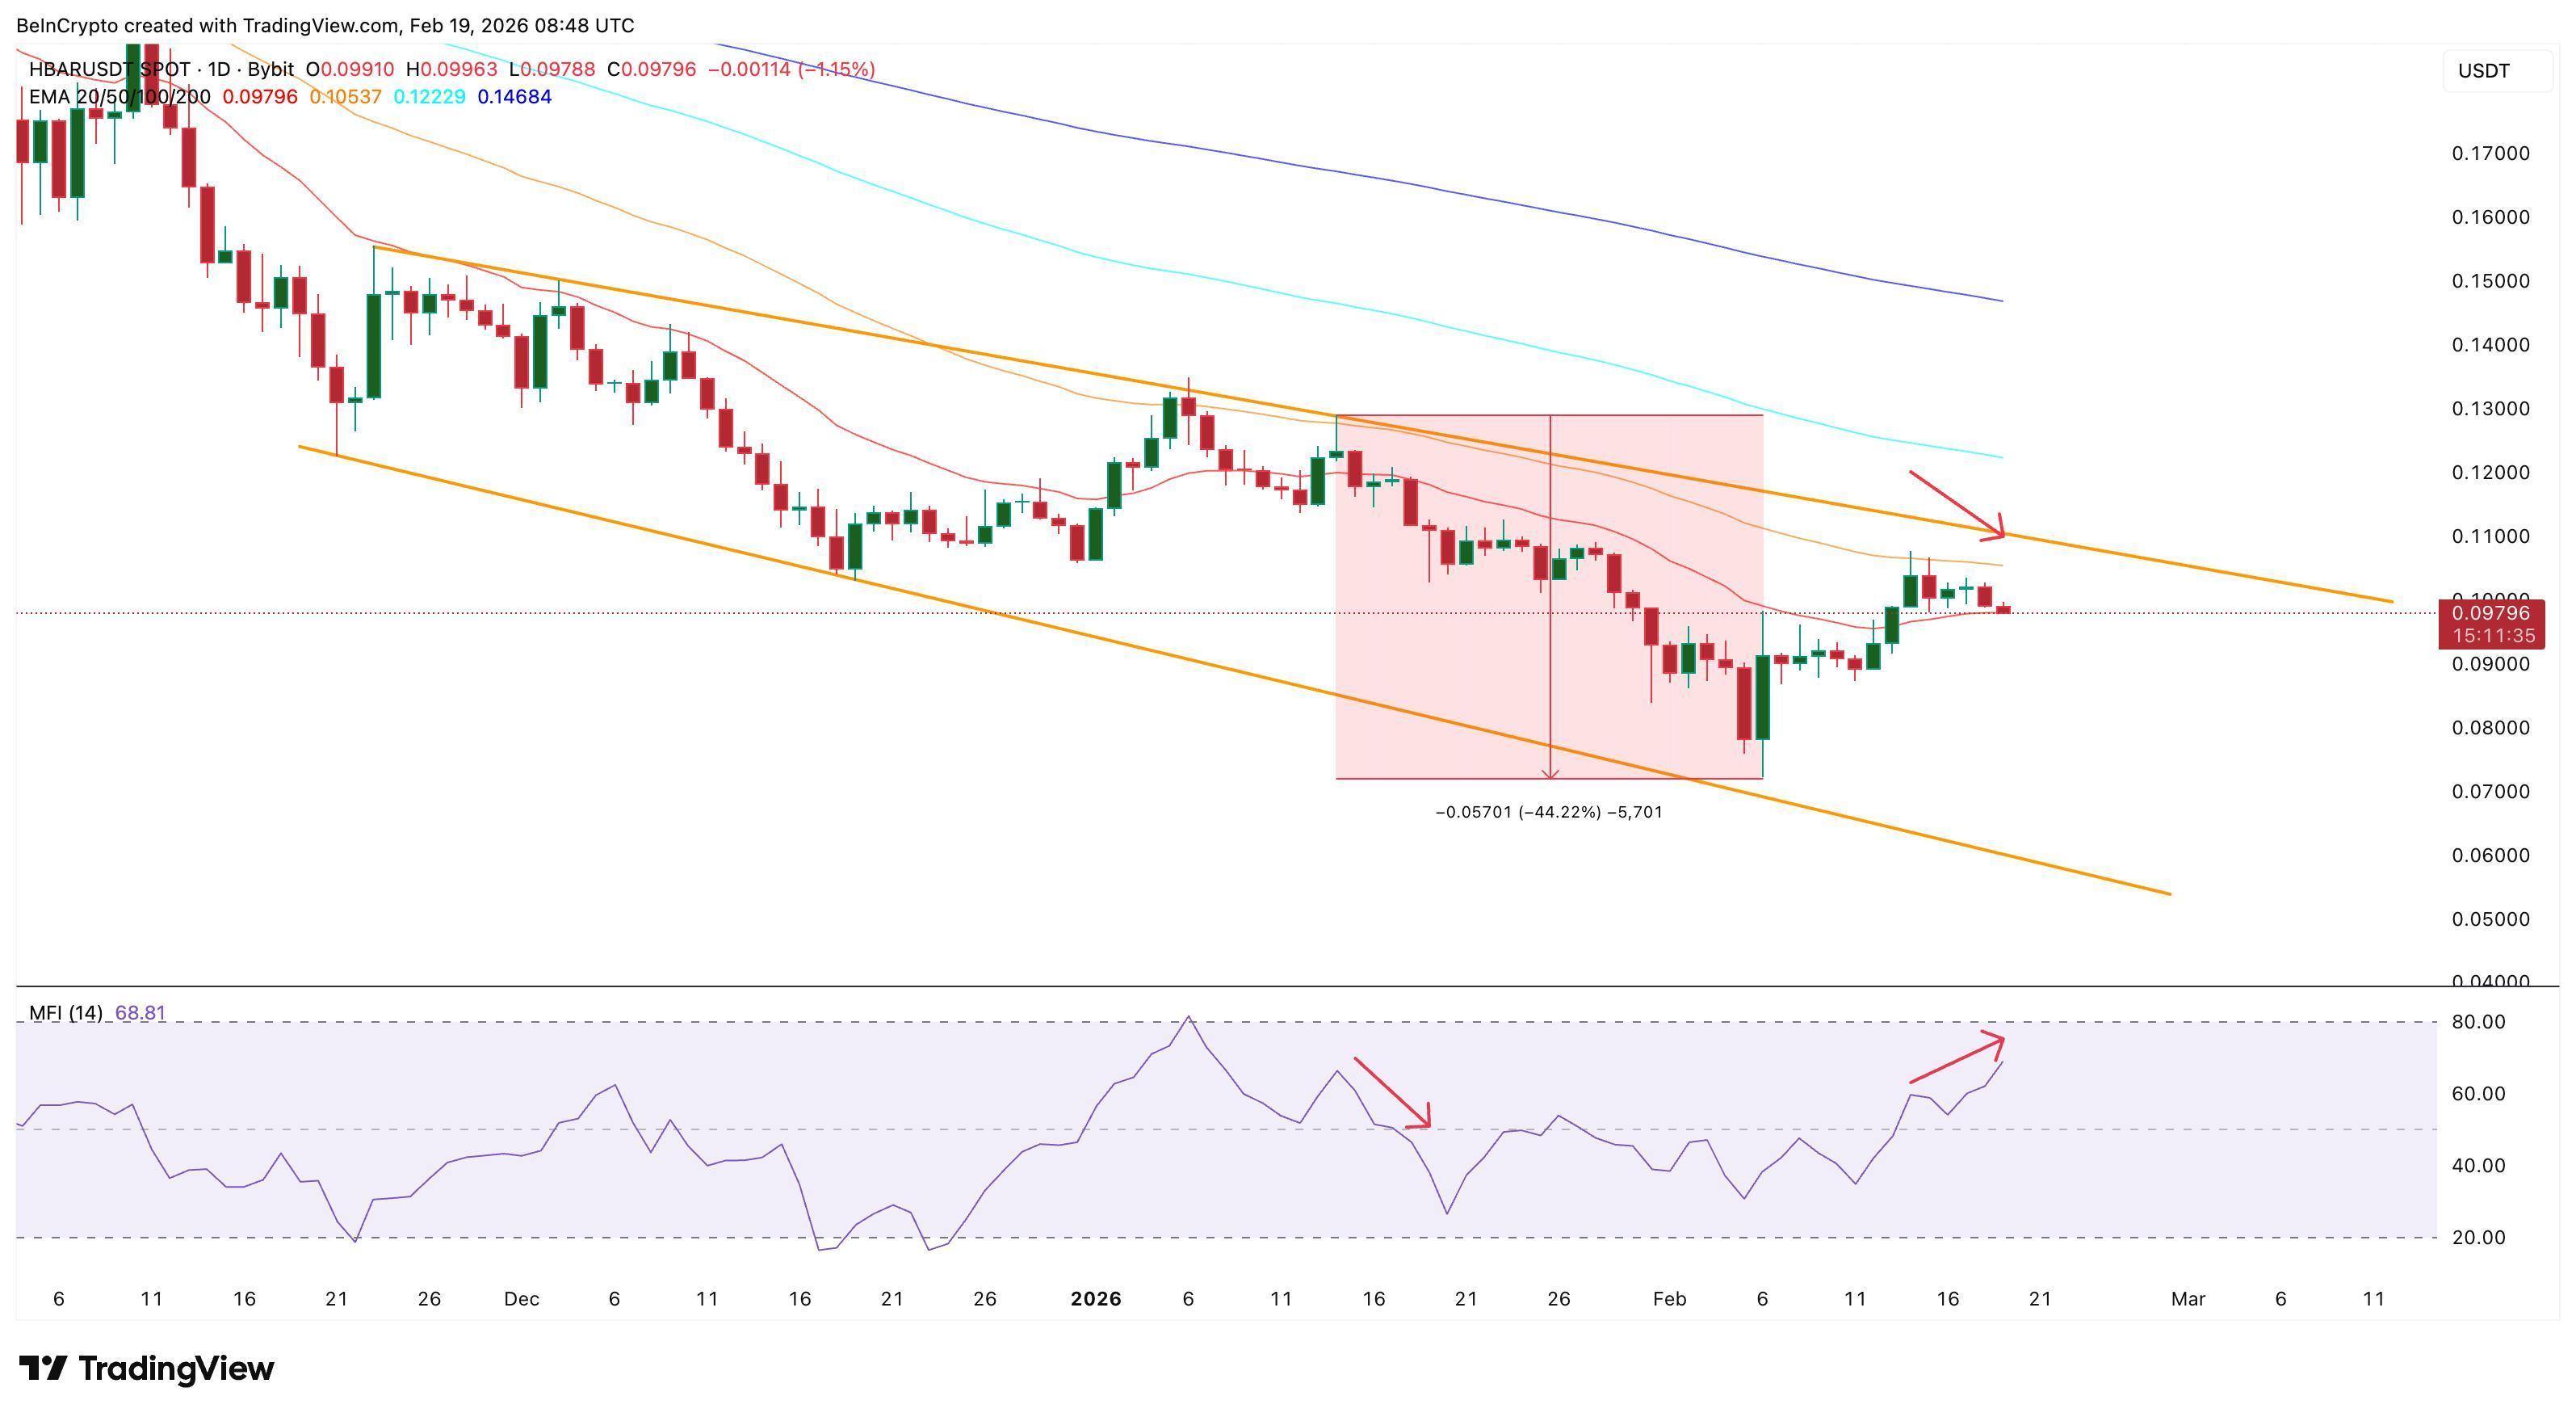2576x1417 pixels.
Task: Click the MFI value 68.81
Action: click(145, 1013)
